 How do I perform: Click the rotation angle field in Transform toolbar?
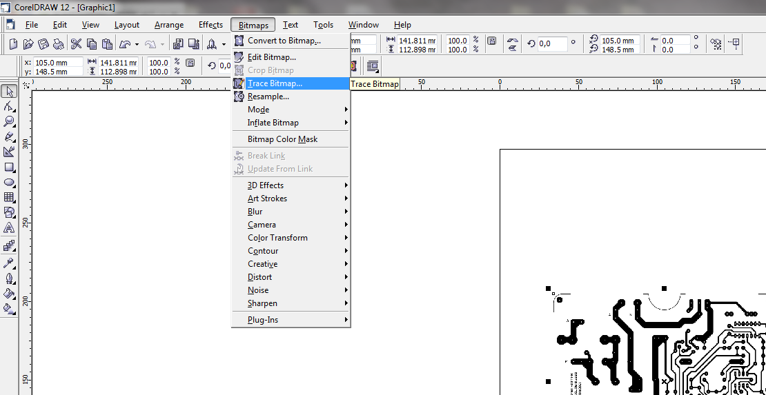click(x=552, y=44)
